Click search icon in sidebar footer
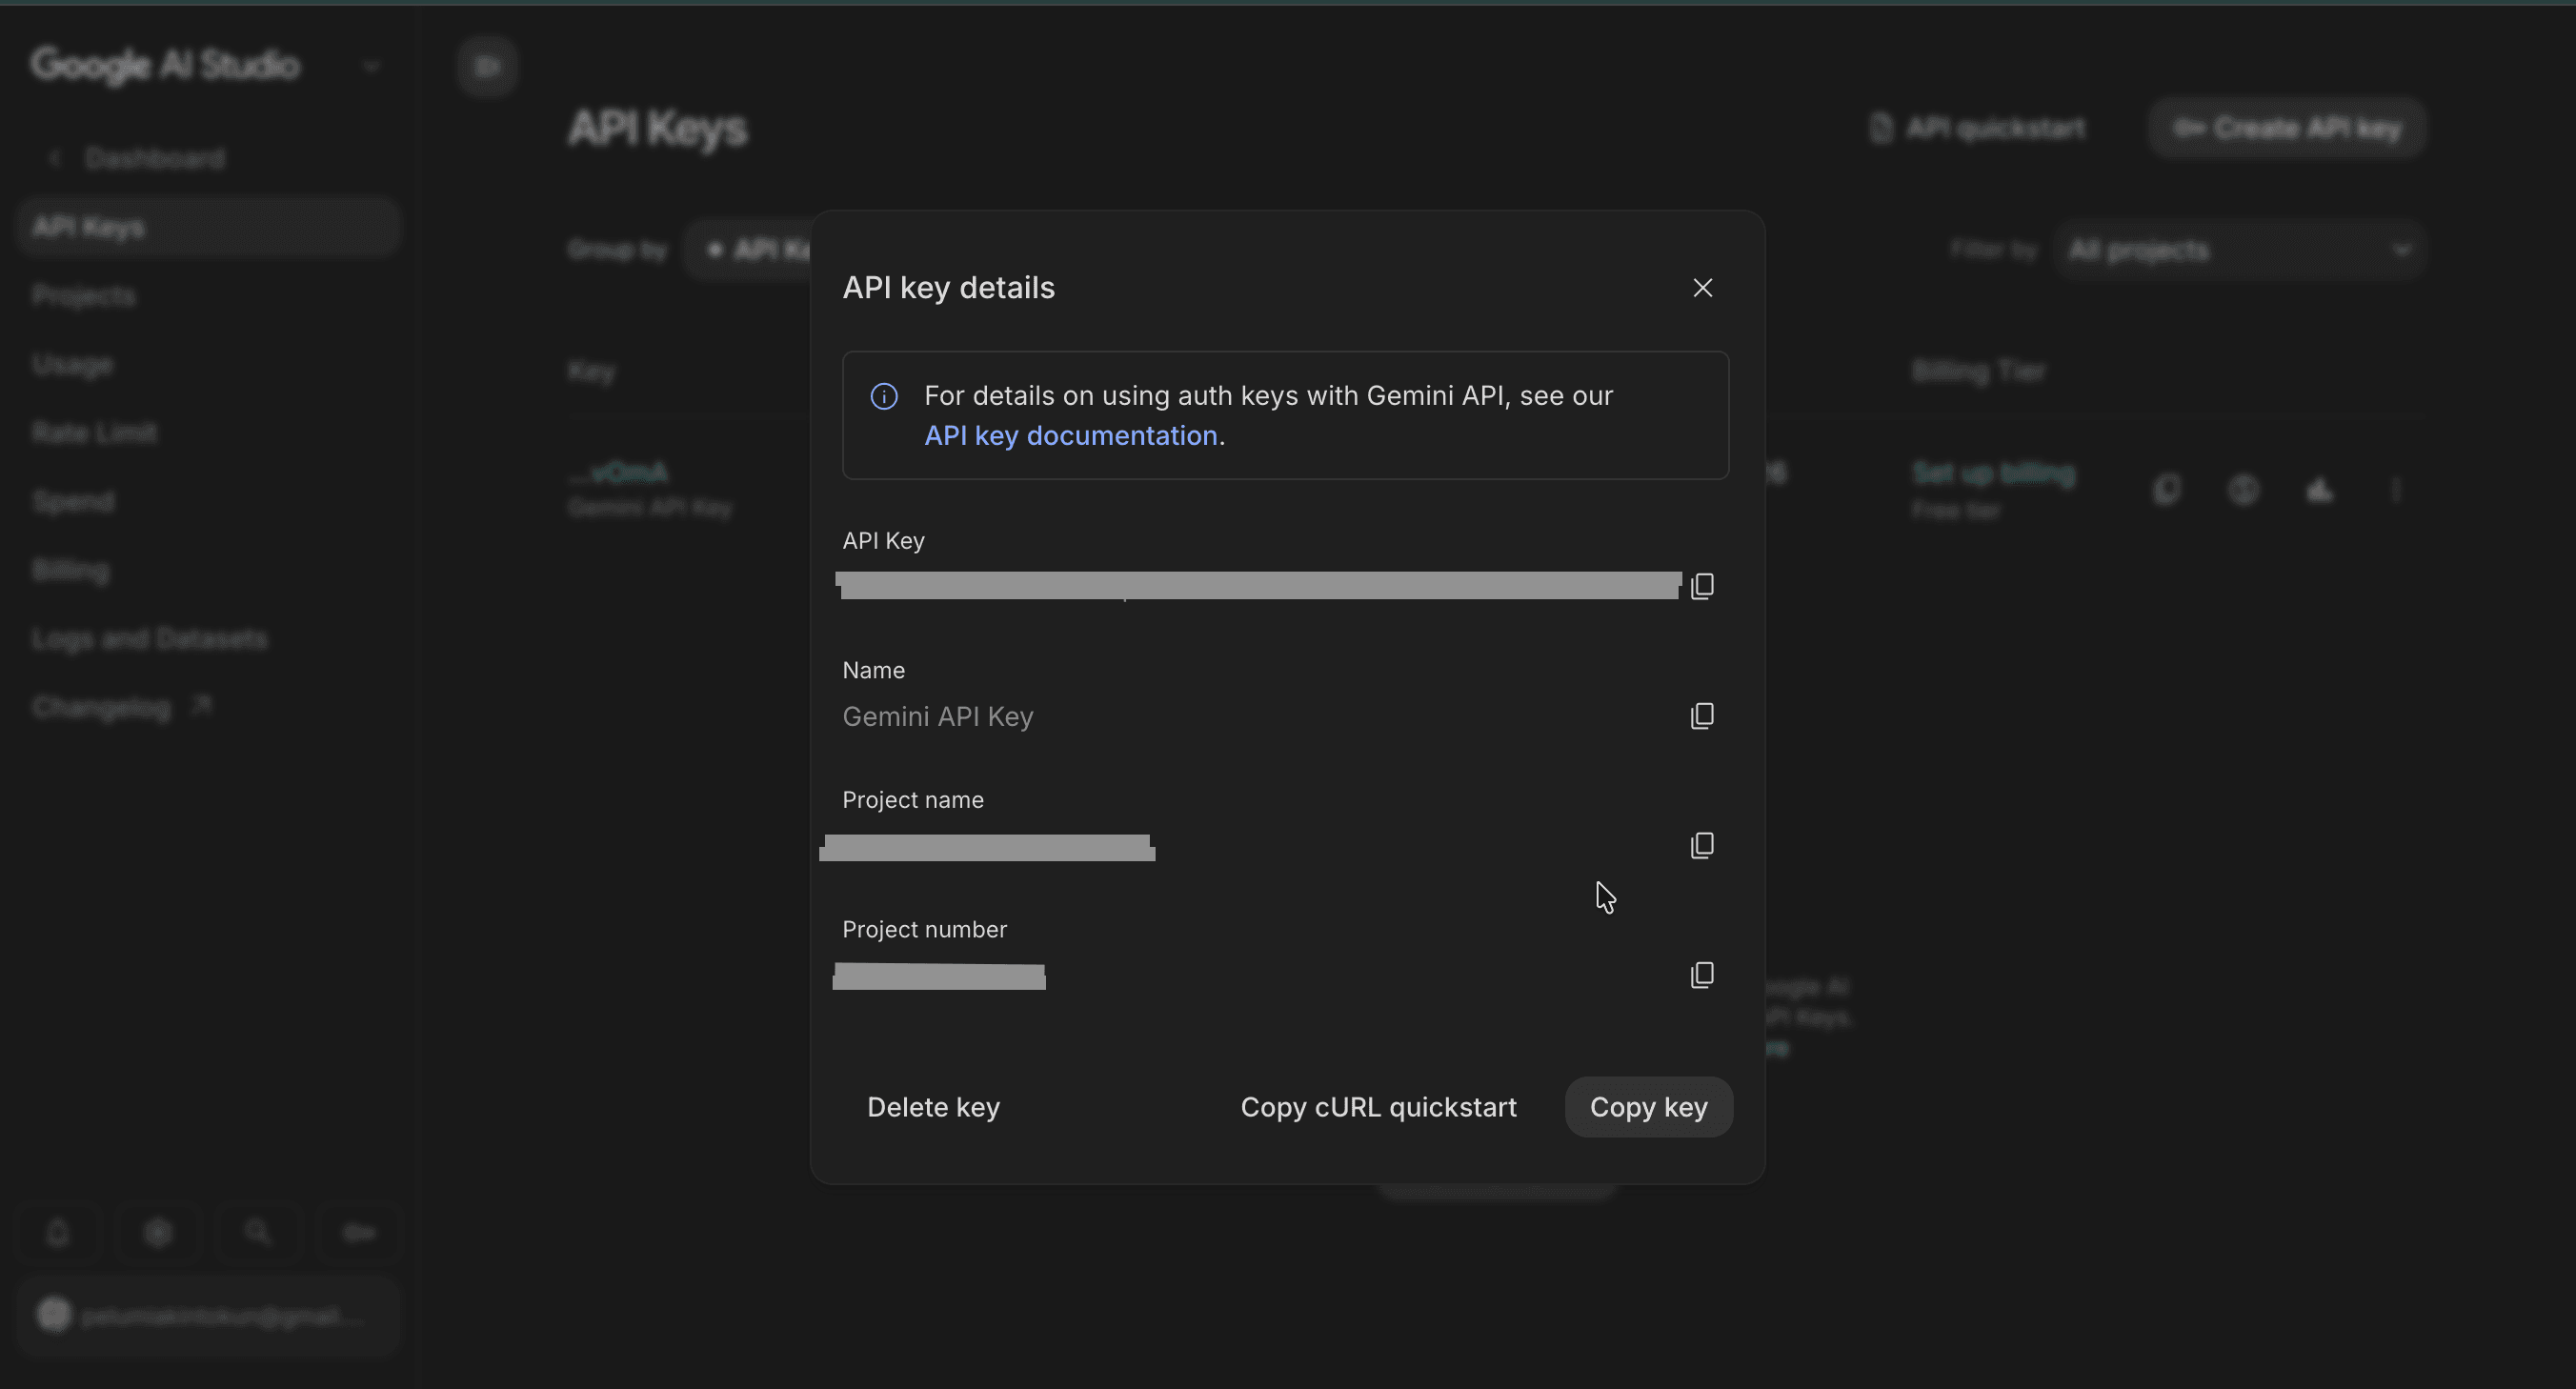 point(258,1233)
